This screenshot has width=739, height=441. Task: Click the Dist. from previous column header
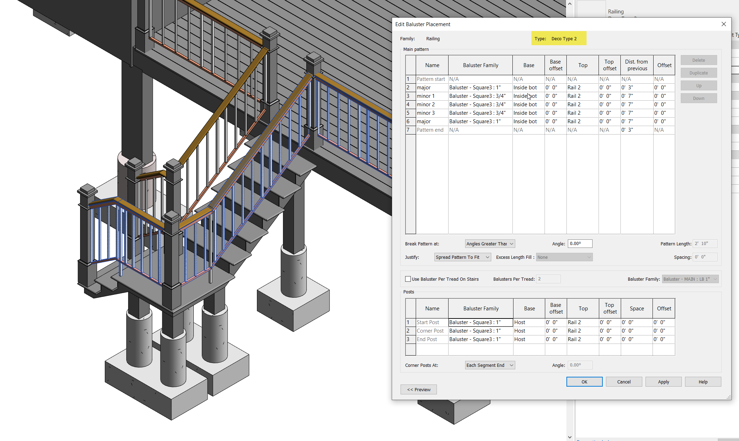tap(636, 65)
